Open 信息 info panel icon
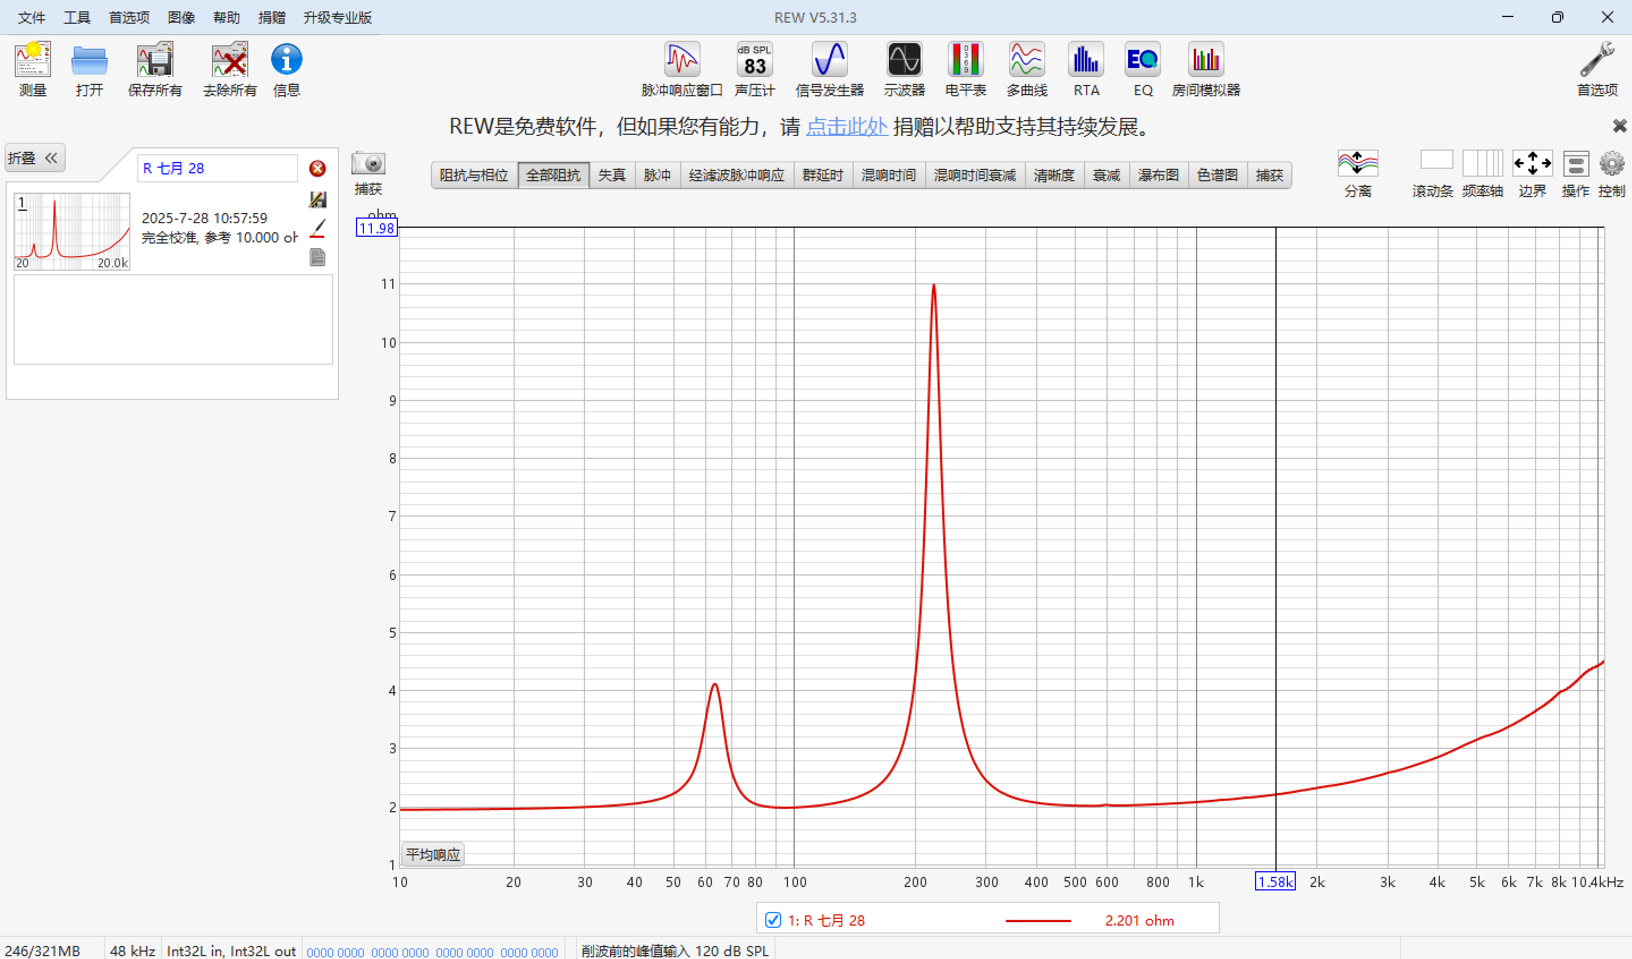Image resolution: width=1632 pixels, height=959 pixels. [286, 59]
